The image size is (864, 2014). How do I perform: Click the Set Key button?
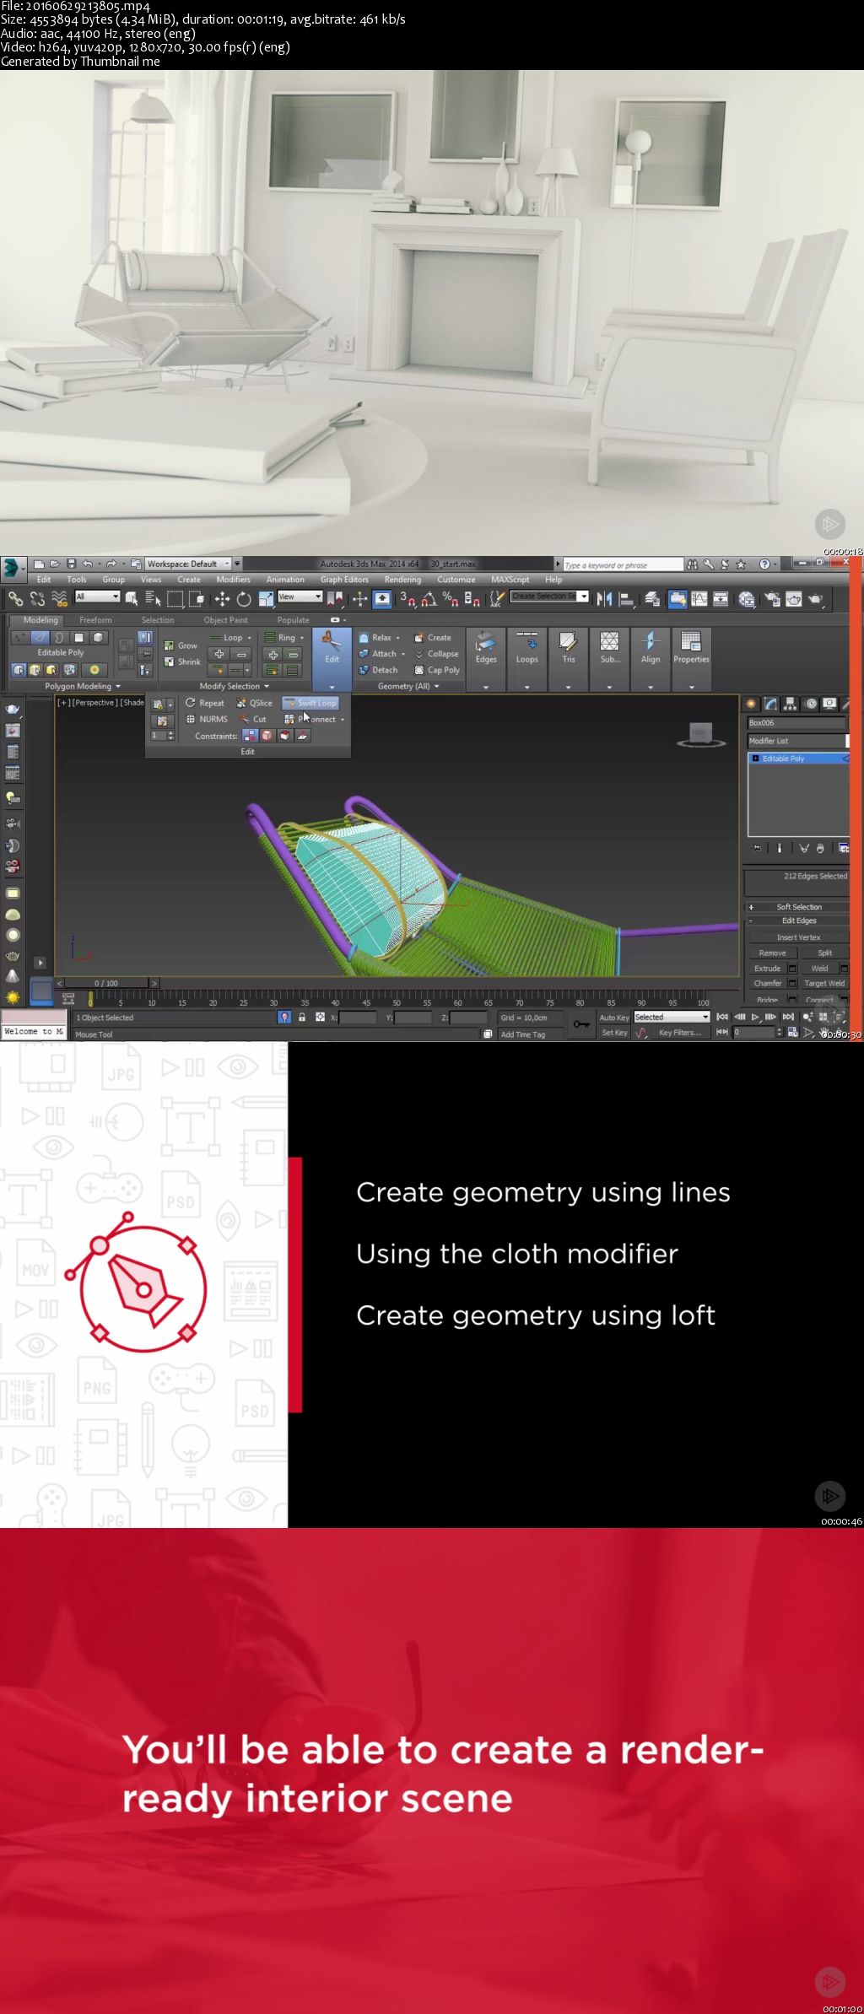(x=613, y=1033)
